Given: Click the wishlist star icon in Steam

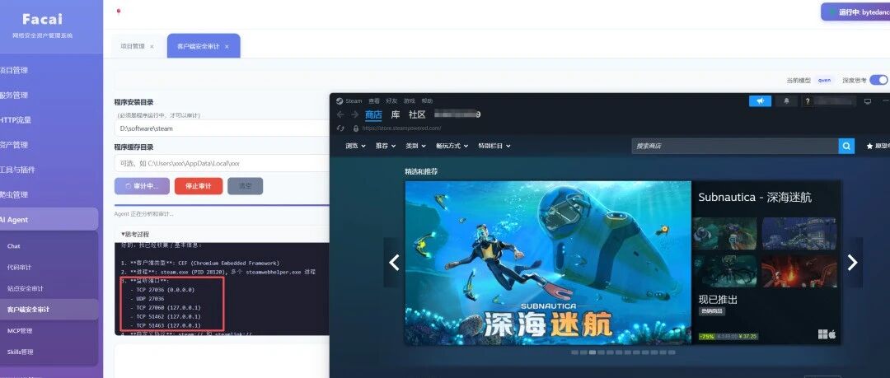Looking at the screenshot, I should pos(869,146).
